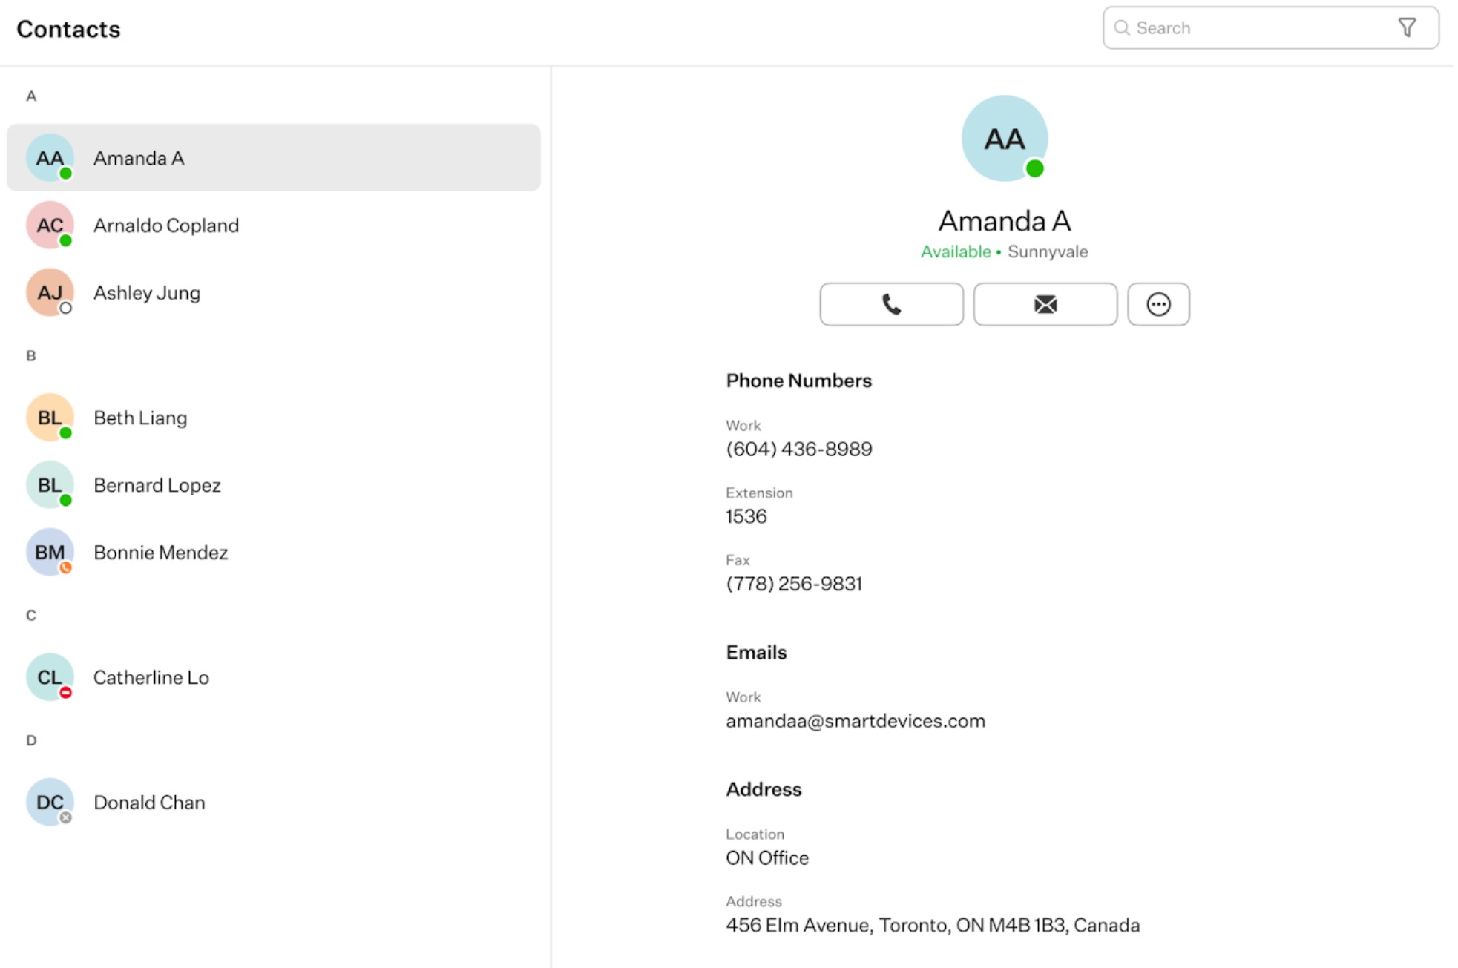Image resolution: width=1458 pixels, height=968 pixels.
Task: Click the section letter D header
Action: 31,740
